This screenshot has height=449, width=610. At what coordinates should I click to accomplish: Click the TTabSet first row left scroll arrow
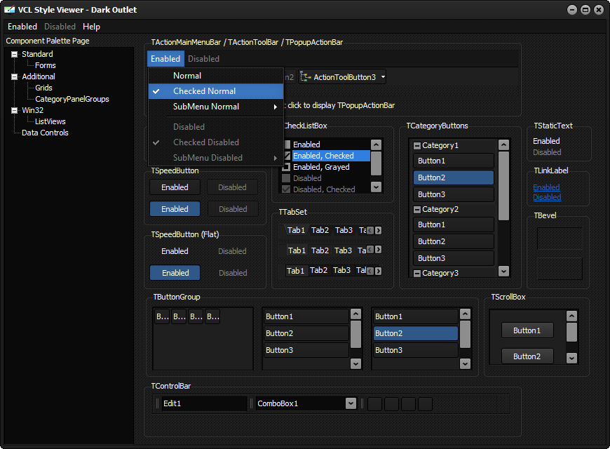370,231
